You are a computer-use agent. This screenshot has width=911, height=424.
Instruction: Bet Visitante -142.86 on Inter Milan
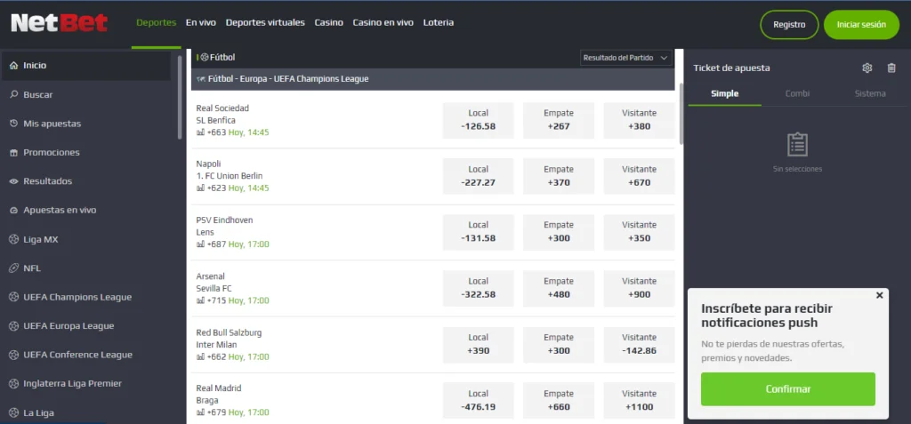(x=639, y=345)
